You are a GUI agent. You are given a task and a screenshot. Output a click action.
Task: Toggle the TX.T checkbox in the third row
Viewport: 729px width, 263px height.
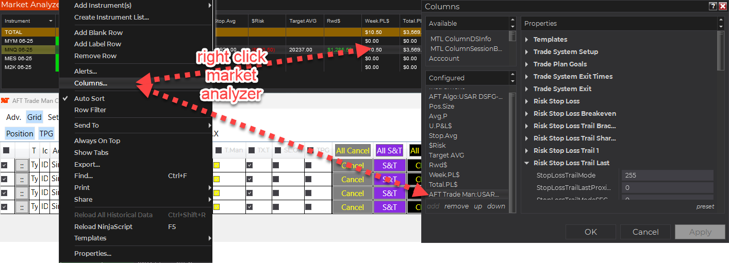click(x=250, y=193)
